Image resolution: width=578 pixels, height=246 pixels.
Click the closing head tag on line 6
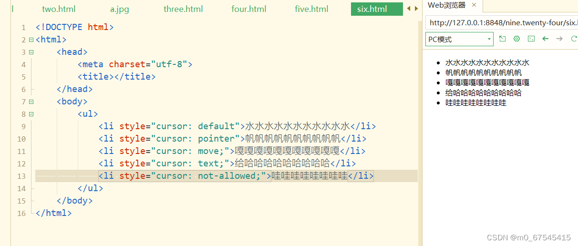coord(75,89)
